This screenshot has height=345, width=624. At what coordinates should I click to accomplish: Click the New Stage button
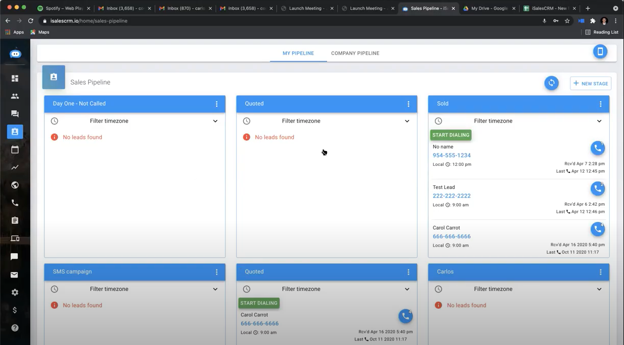click(590, 83)
